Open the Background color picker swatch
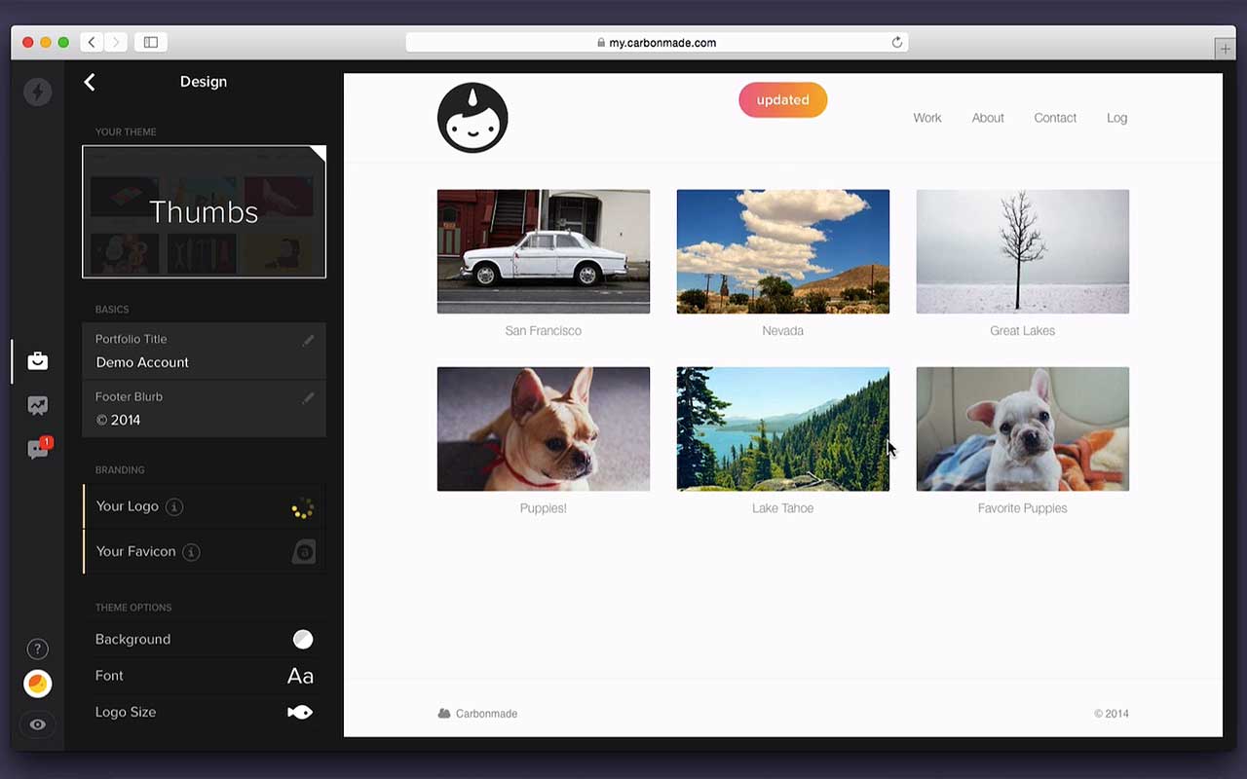This screenshot has width=1247, height=779. (303, 639)
